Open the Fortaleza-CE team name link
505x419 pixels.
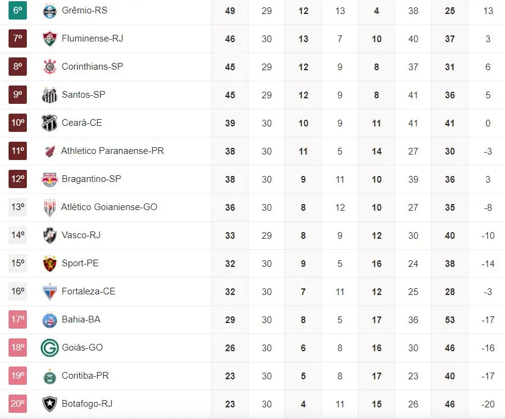(x=89, y=291)
